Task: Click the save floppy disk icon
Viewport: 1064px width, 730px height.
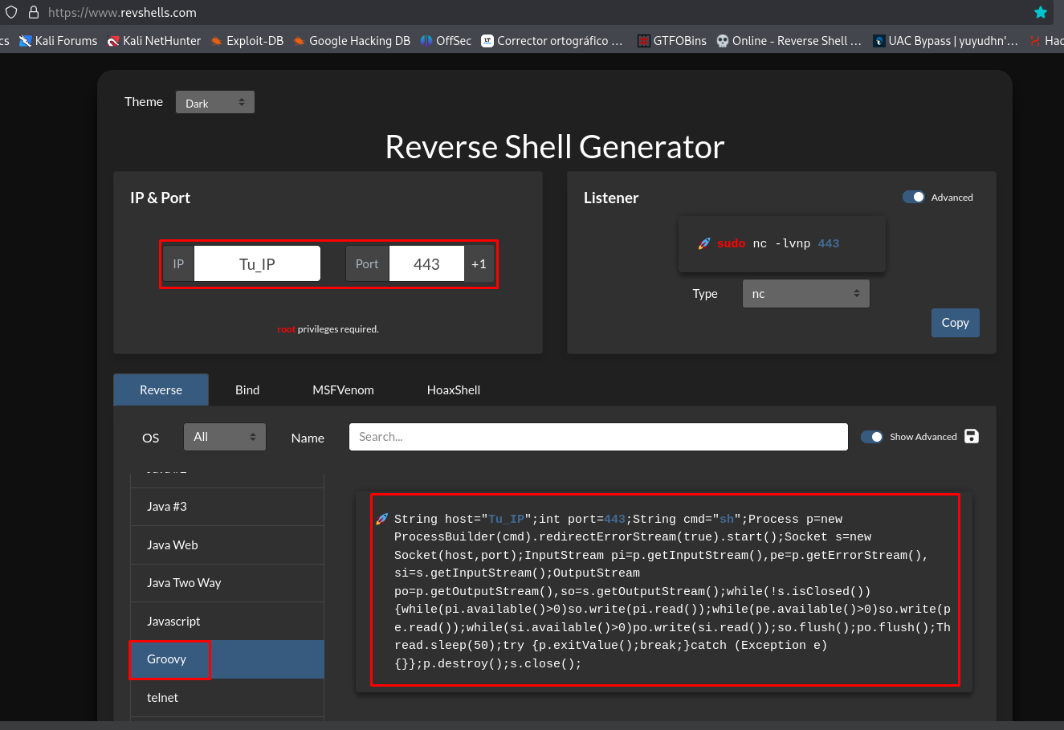Action: coord(972,436)
